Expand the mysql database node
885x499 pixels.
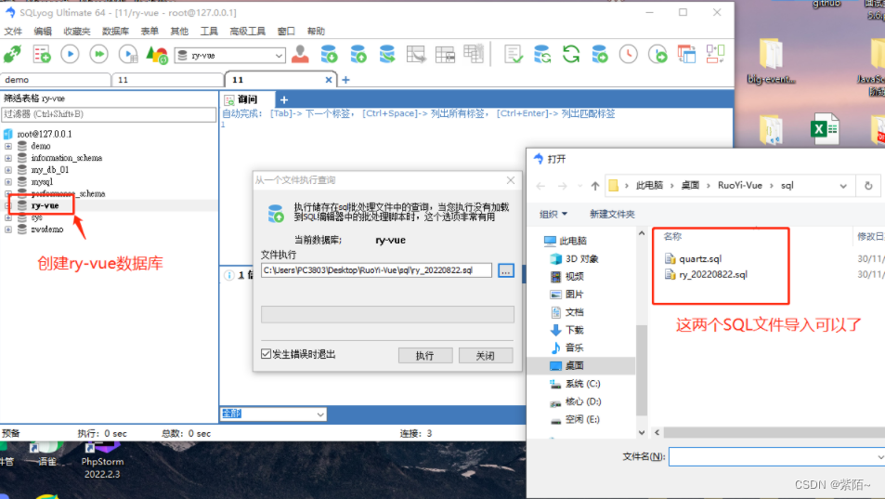8,182
